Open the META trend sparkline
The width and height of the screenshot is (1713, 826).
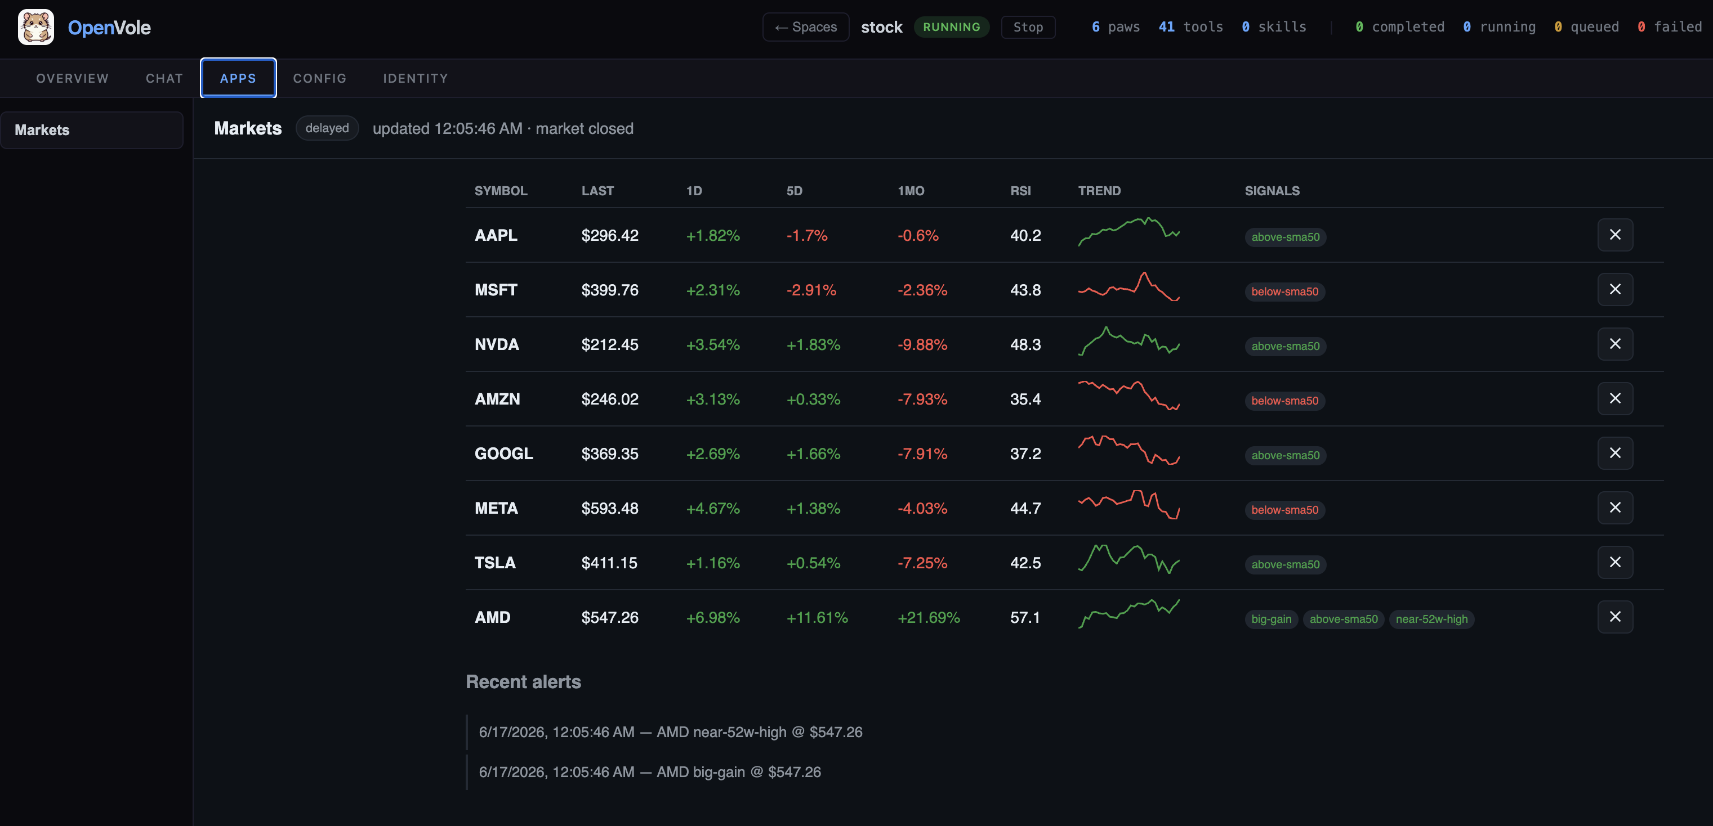pos(1128,504)
